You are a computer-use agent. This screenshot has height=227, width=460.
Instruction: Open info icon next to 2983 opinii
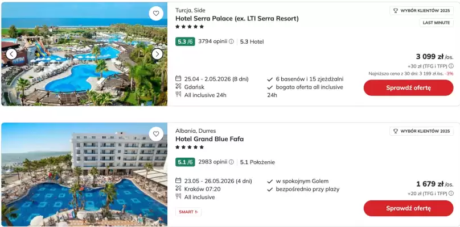point(231,162)
